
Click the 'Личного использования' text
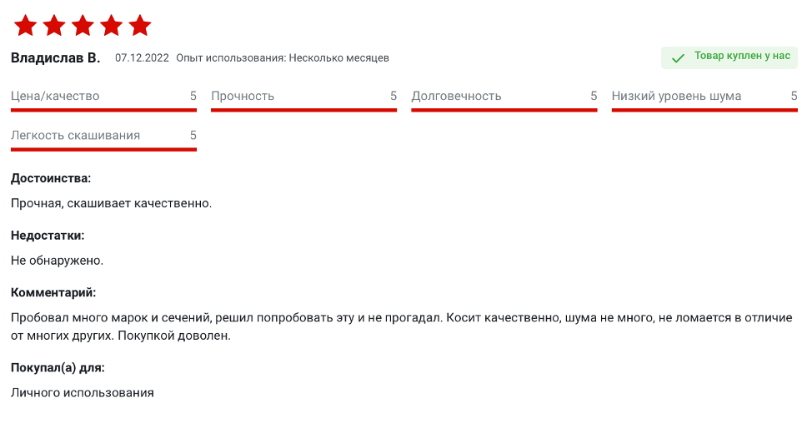click(83, 392)
